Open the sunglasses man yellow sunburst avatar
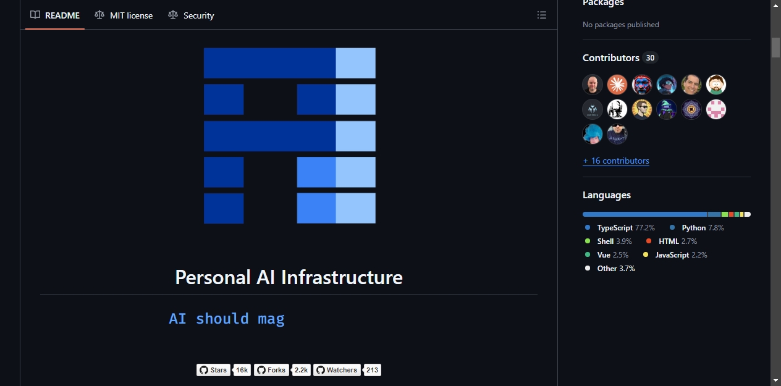 click(642, 109)
